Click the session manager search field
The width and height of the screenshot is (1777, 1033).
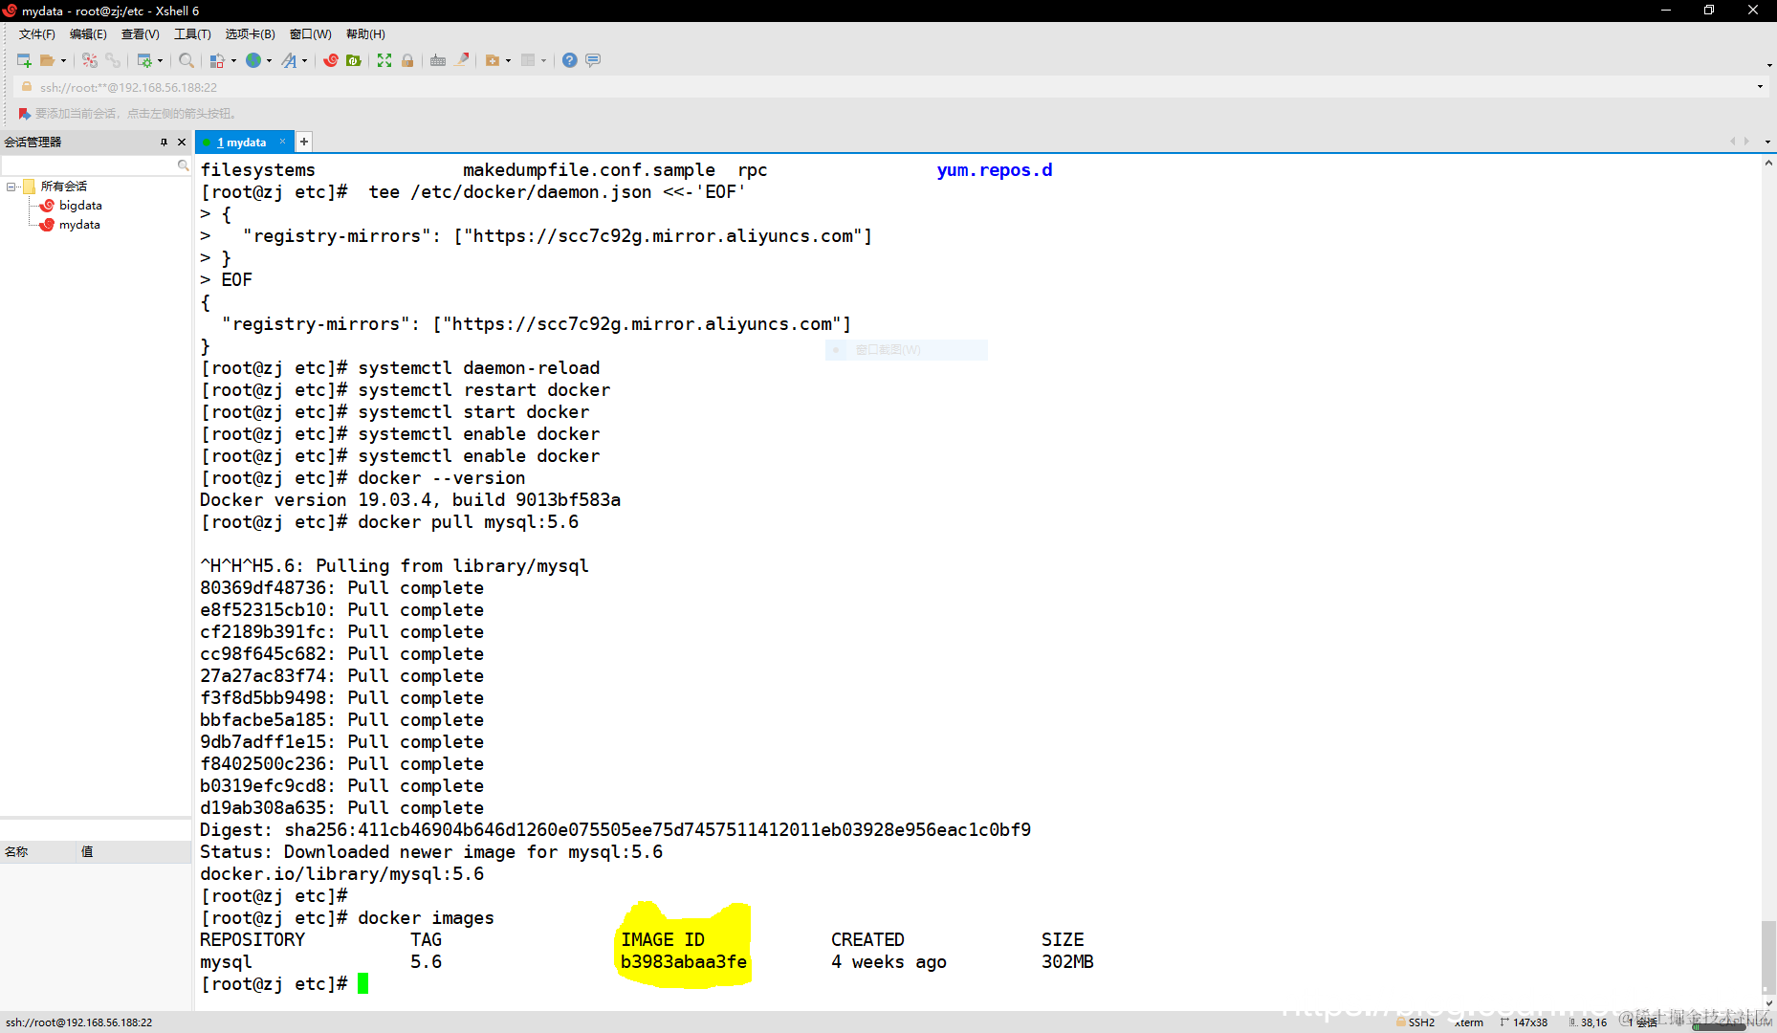click(x=96, y=165)
